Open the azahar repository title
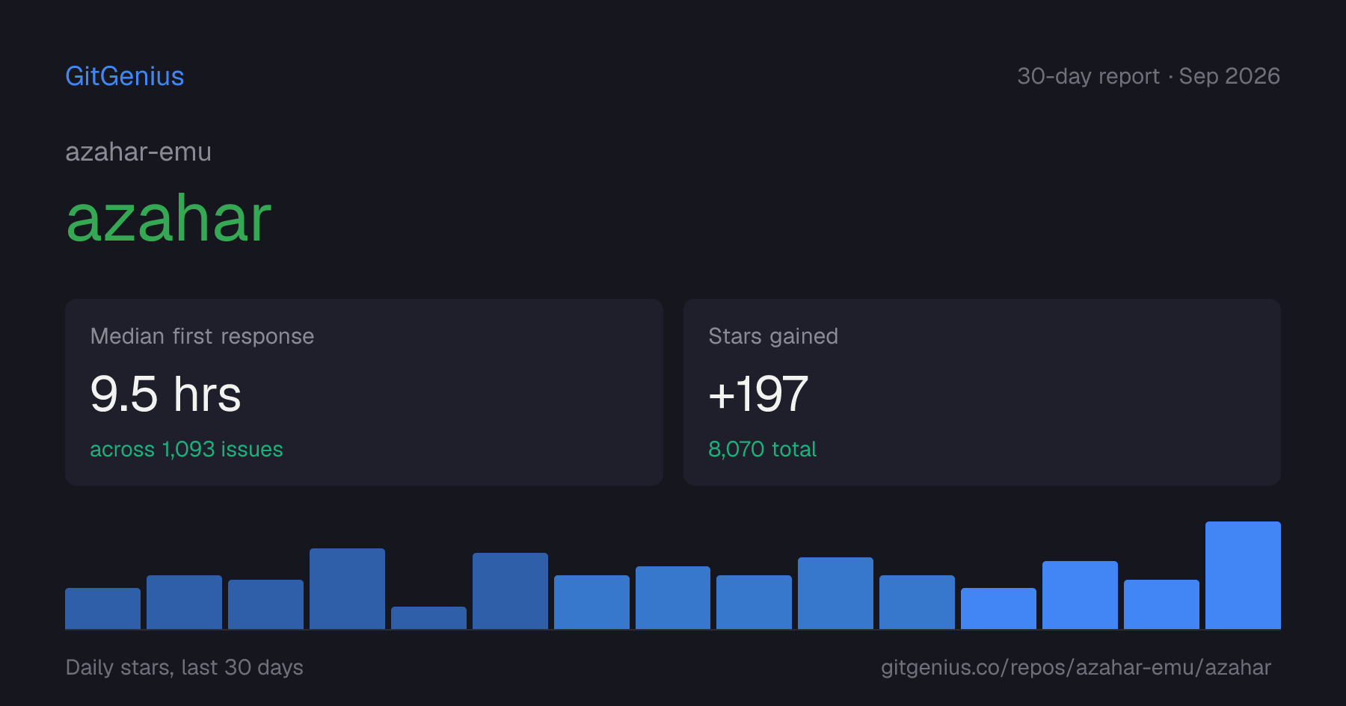 (169, 219)
